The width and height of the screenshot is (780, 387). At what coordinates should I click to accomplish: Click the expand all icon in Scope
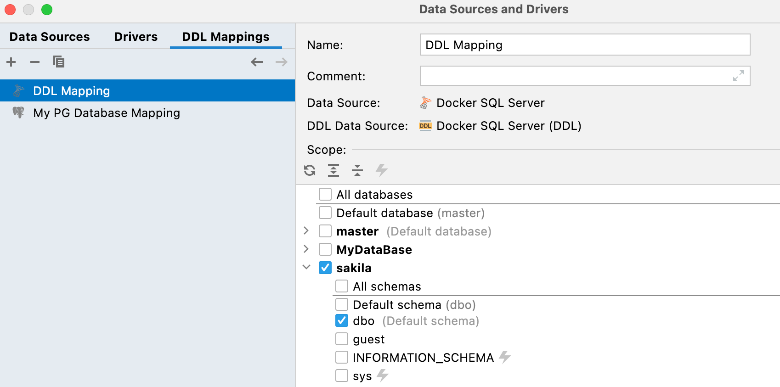coord(333,170)
